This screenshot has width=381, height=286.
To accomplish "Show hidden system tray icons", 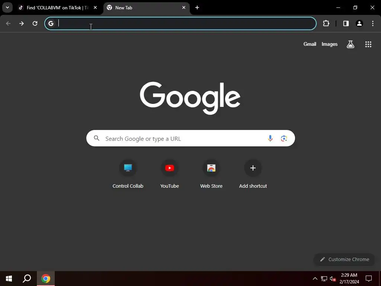I will [315, 279].
